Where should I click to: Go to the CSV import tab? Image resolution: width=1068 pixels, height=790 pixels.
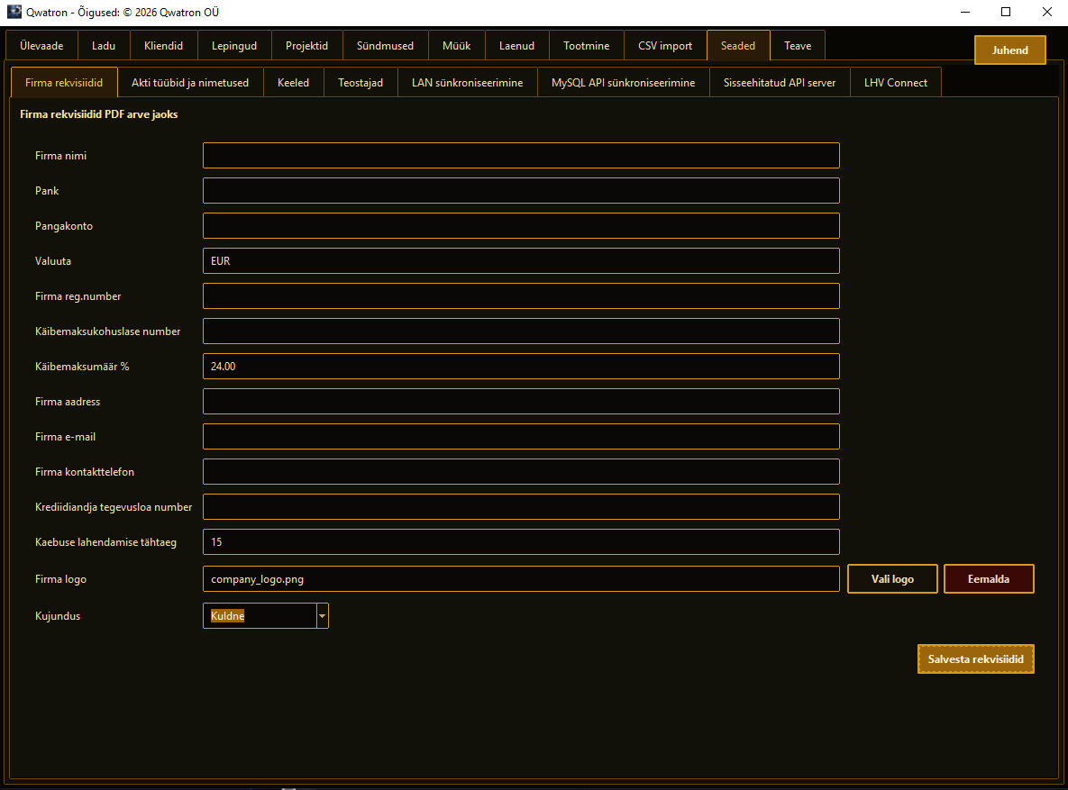(665, 46)
